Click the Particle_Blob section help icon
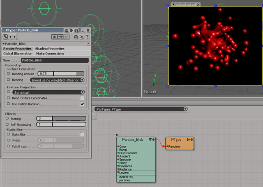This screenshot has width=263, height=187. coord(88,44)
